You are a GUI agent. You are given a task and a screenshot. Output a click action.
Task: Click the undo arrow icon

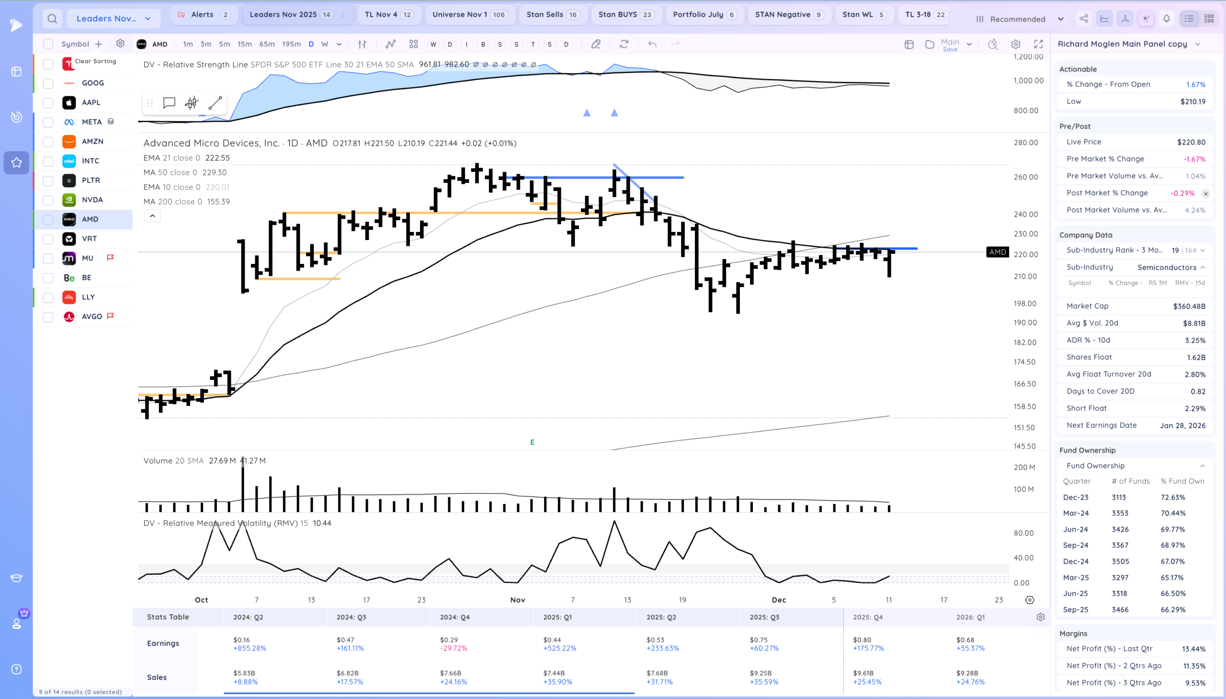652,44
